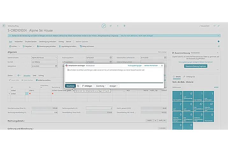Open the Bericht tab

(x=69, y=42)
